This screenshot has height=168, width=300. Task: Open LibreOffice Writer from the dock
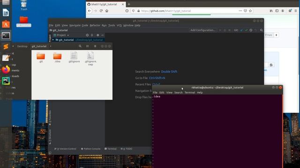click(6, 13)
